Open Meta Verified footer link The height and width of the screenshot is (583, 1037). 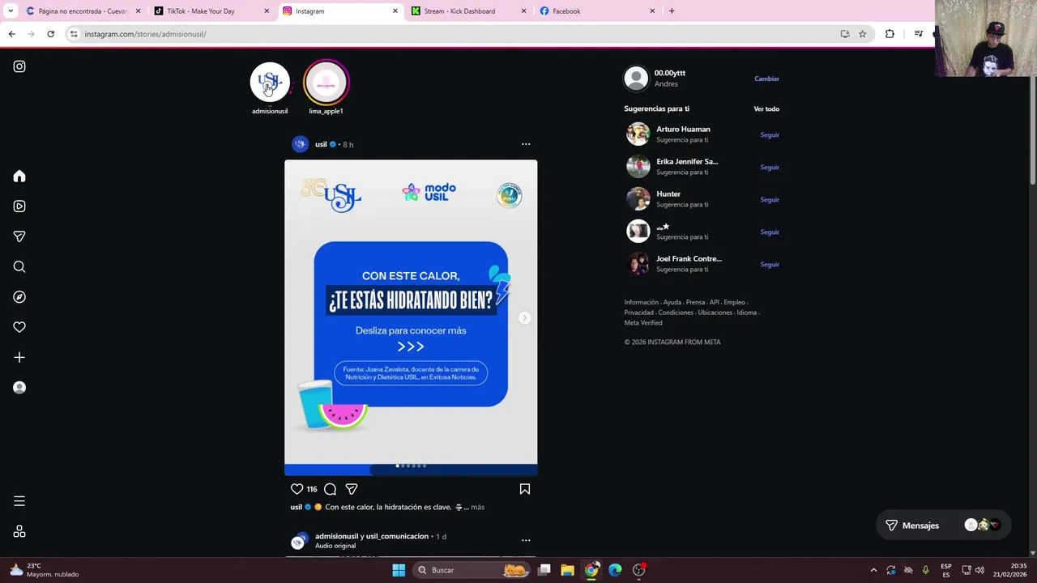point(643,323)
